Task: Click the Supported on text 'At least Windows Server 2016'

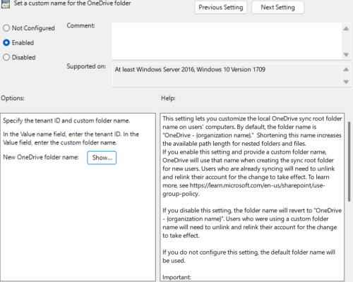Action: coord(155,70)
